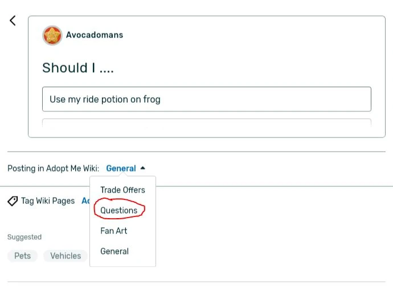Click the 'Posting in Adopt Me Wiki' text

[53, 169]
